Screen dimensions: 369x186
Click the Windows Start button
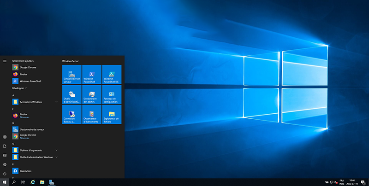point(5,182)
